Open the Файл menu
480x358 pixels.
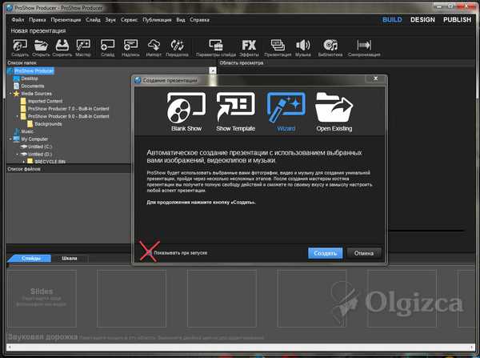point(18,20)
